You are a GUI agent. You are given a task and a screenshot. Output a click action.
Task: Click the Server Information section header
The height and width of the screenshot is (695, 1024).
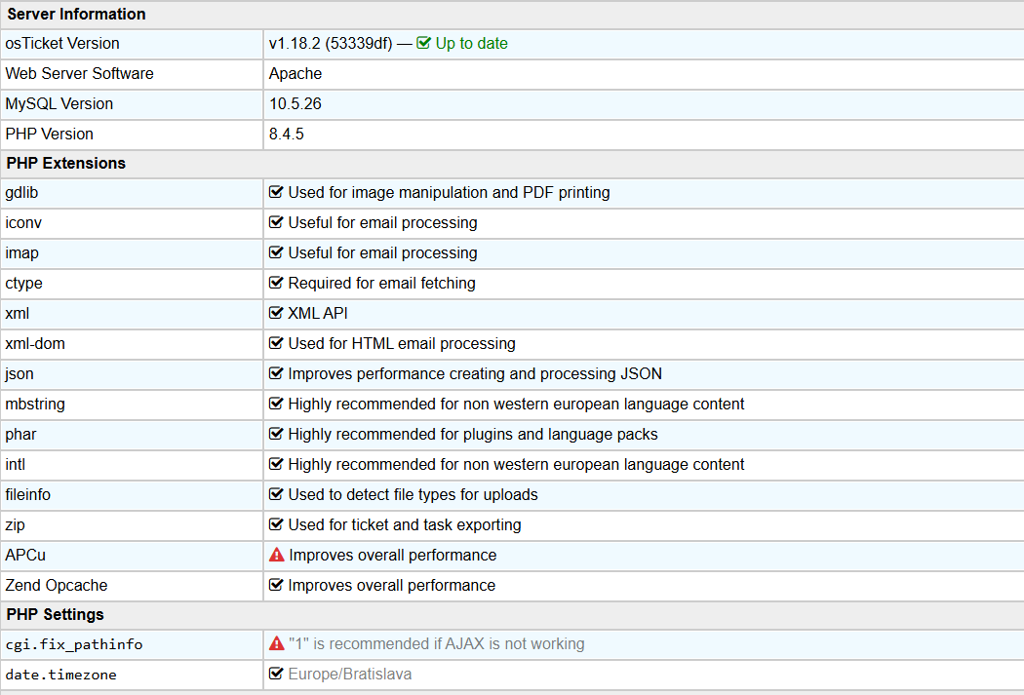76,15
